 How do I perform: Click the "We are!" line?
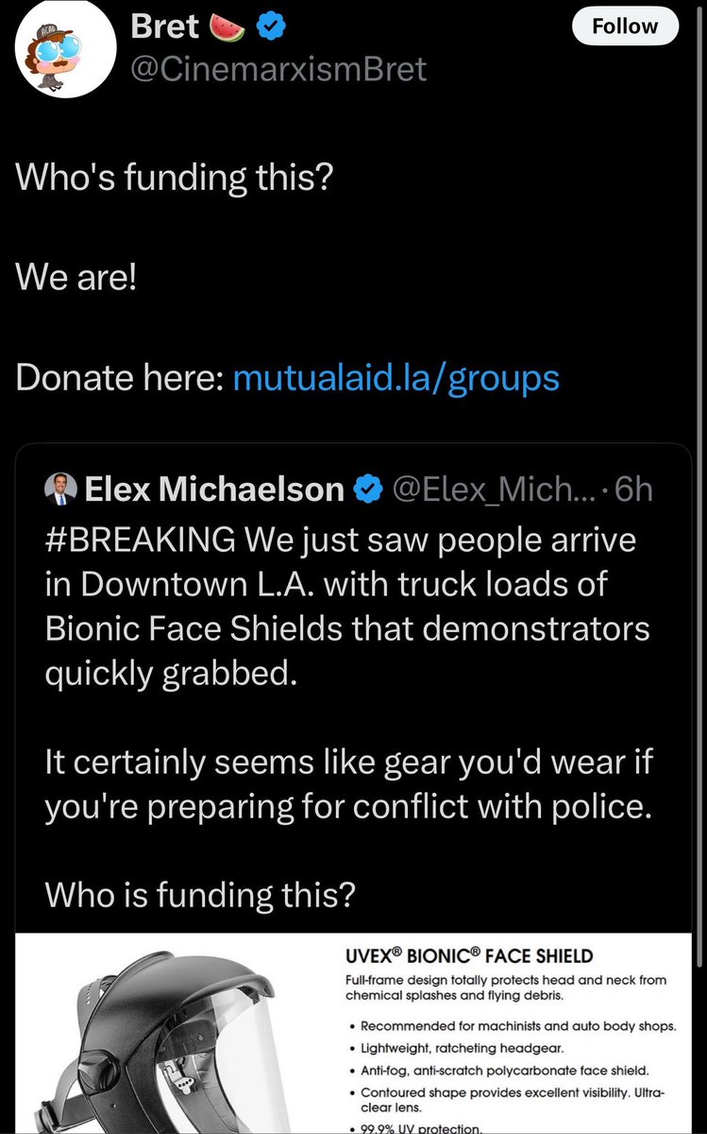(x=77, y=278)
